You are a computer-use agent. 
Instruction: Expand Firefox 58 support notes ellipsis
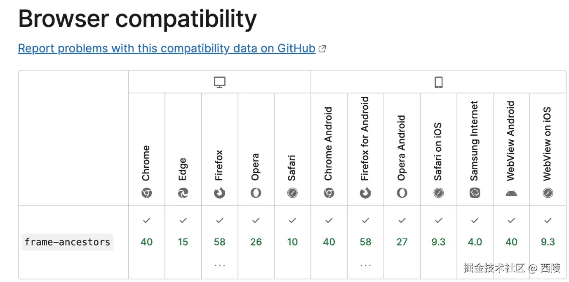tap(220, 265)
